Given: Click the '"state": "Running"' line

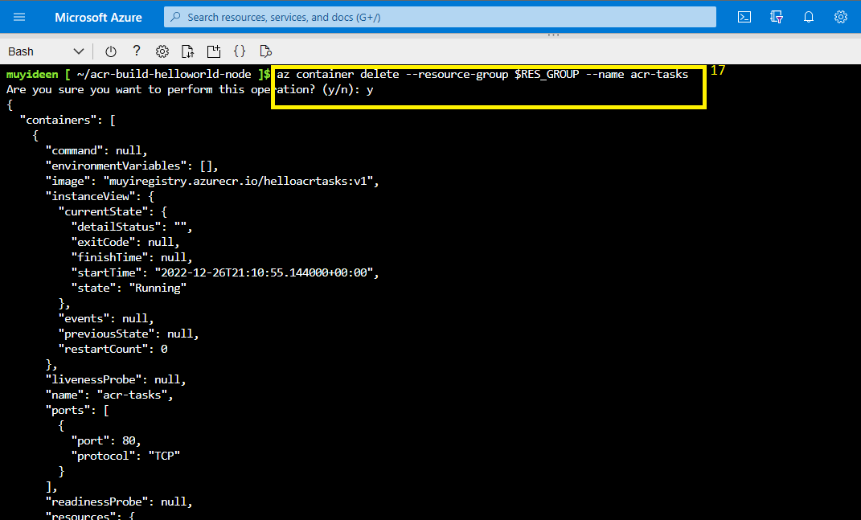Looking at the screenshot, I should pos(129,289).
